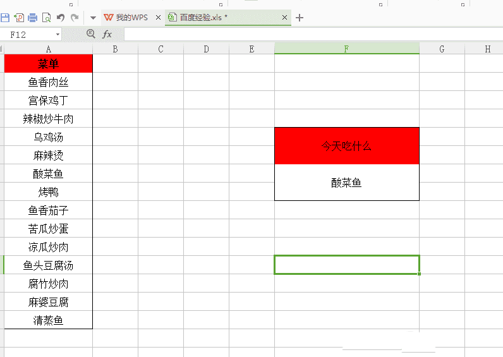The width and height of the screenshot is (503, 357).
Task: Open Print Preview icon
Action: 47,17
